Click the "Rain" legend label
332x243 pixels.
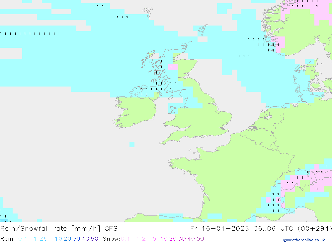pyautogui.click(x=7, y=239)
